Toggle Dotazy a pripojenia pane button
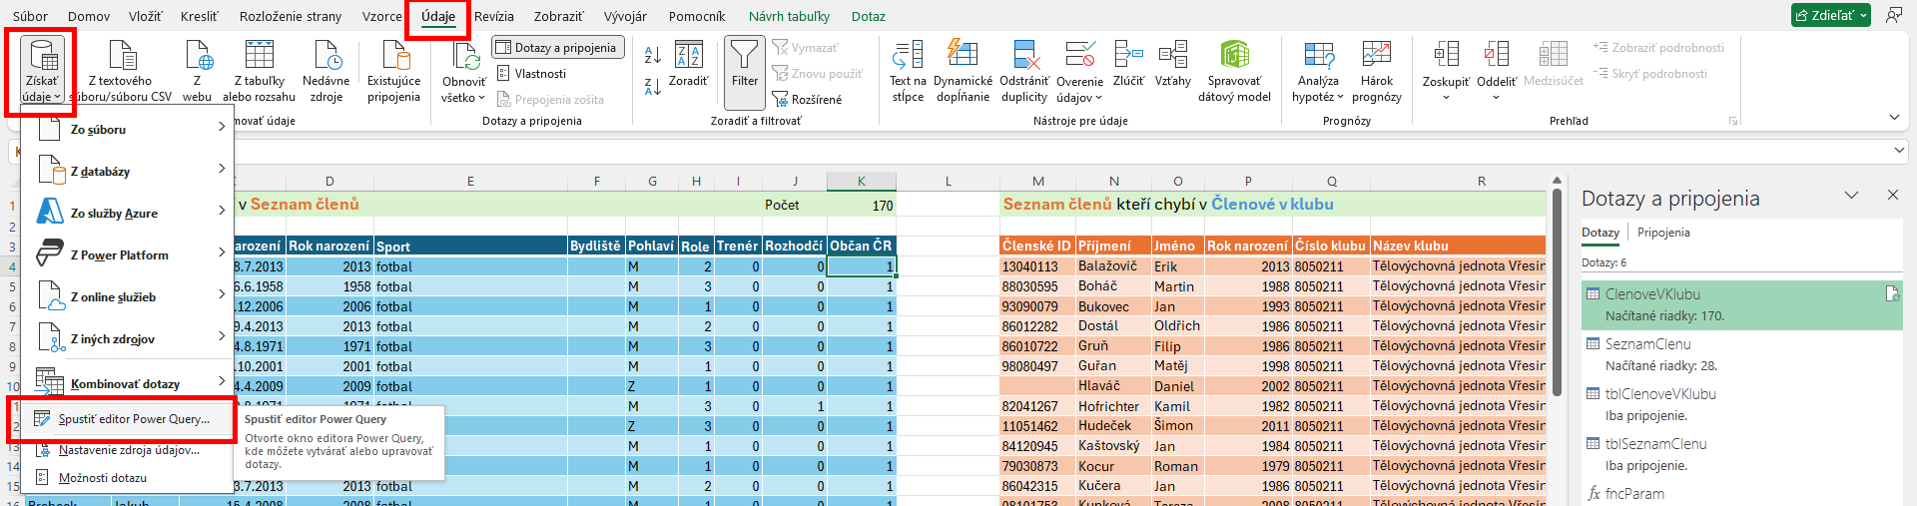 click(x=558, y=48)
